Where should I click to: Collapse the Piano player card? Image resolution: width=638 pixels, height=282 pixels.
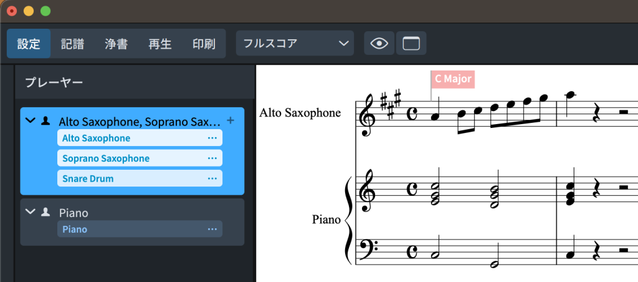coord(29,212)
